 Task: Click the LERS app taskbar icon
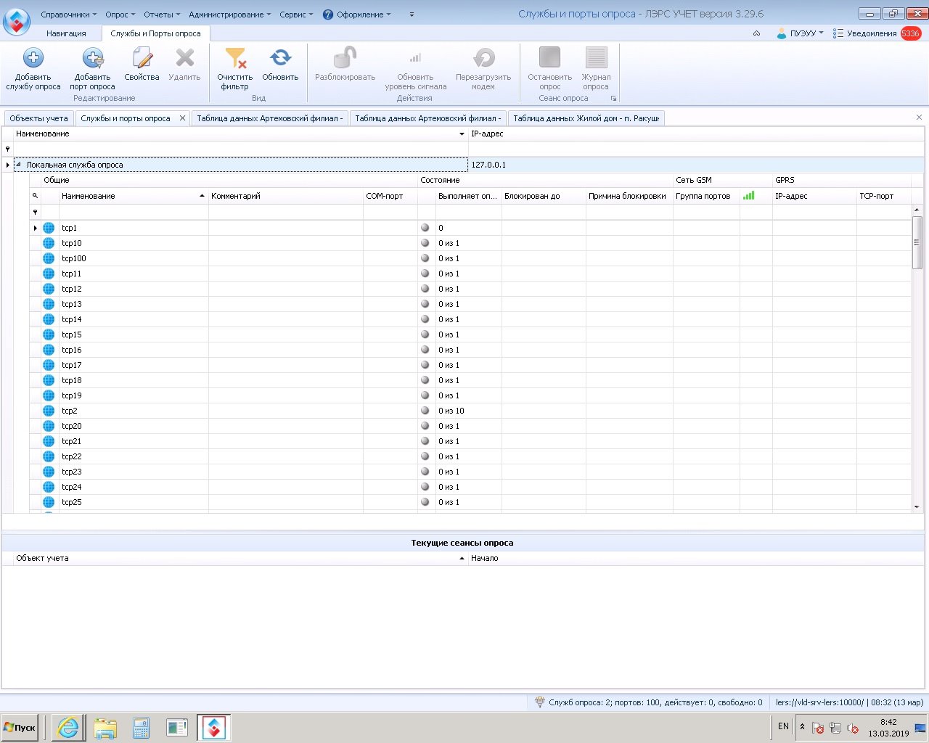[214, 727]
